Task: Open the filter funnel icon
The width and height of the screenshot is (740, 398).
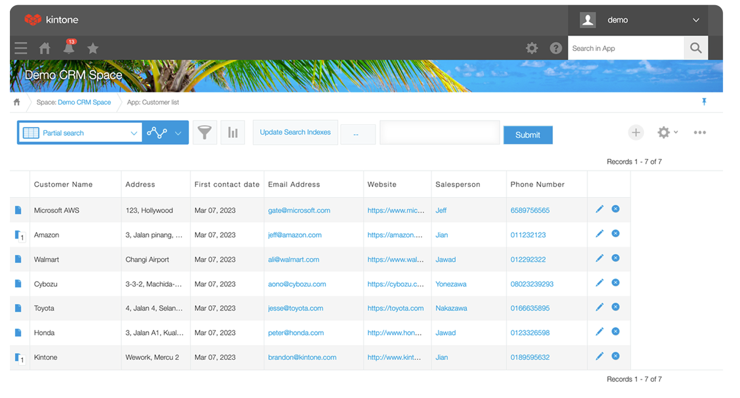Action: (x=205, y=132)
